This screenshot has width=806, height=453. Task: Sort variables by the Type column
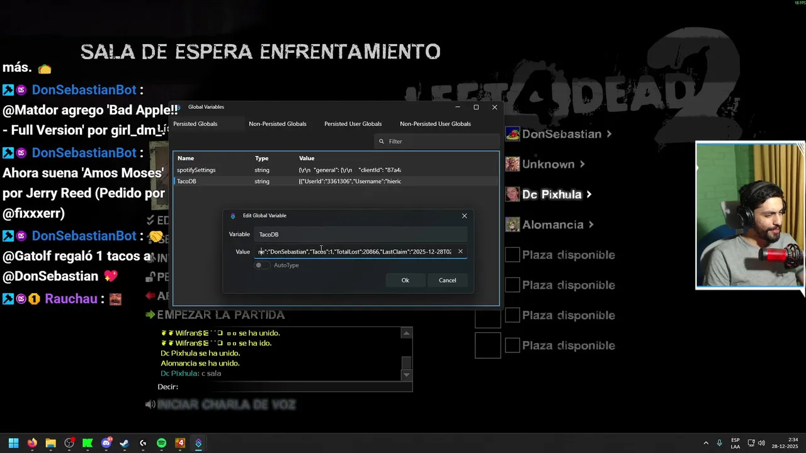point(261,159)
